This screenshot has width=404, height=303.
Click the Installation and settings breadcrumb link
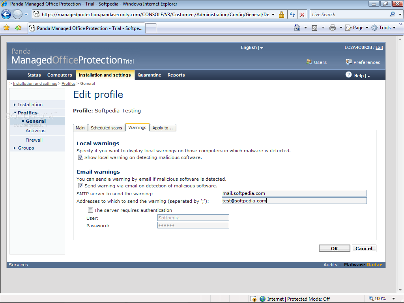[x=35, y=84]
